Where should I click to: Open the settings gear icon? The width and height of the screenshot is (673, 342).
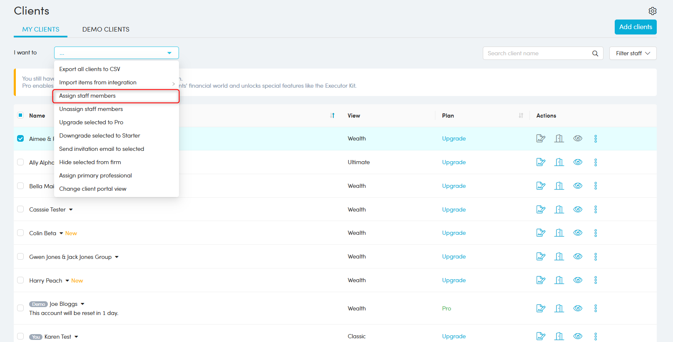(x=652, y=11)
